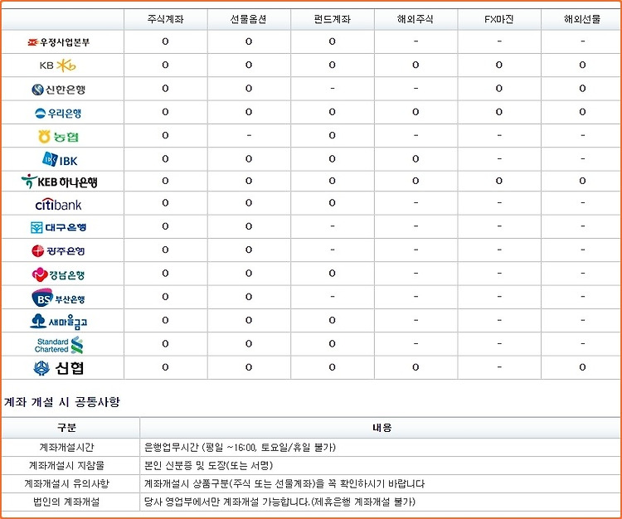The height and width of the screenshot is (519, 622).
Task: Click the 농협 logo
Action: pyautogui.click(x=58, y=137)
